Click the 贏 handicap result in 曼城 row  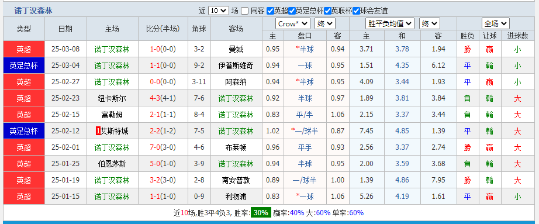pyautogui.click(x=489, y=49)
